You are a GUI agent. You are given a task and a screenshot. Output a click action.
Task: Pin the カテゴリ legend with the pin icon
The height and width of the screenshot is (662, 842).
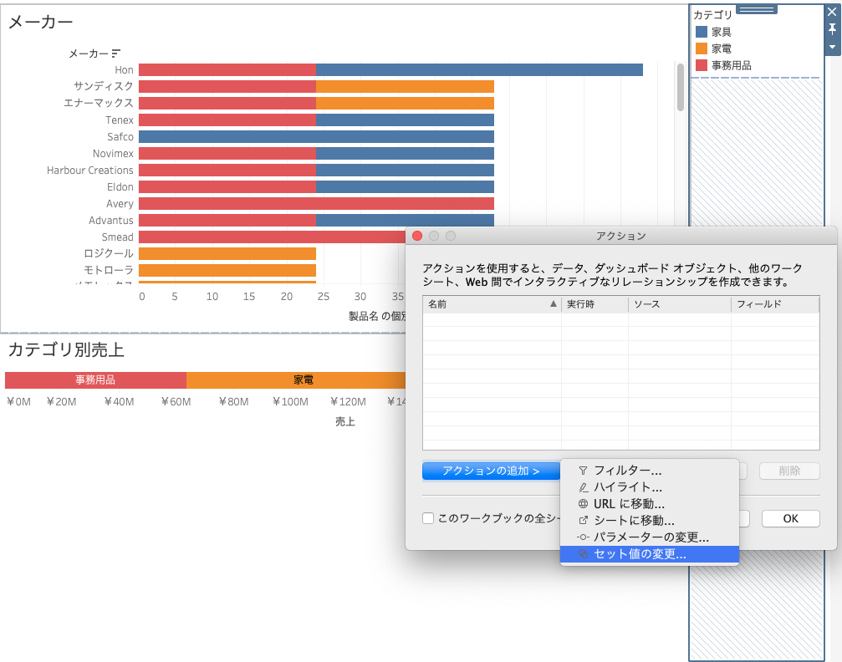tap(832, 29)
